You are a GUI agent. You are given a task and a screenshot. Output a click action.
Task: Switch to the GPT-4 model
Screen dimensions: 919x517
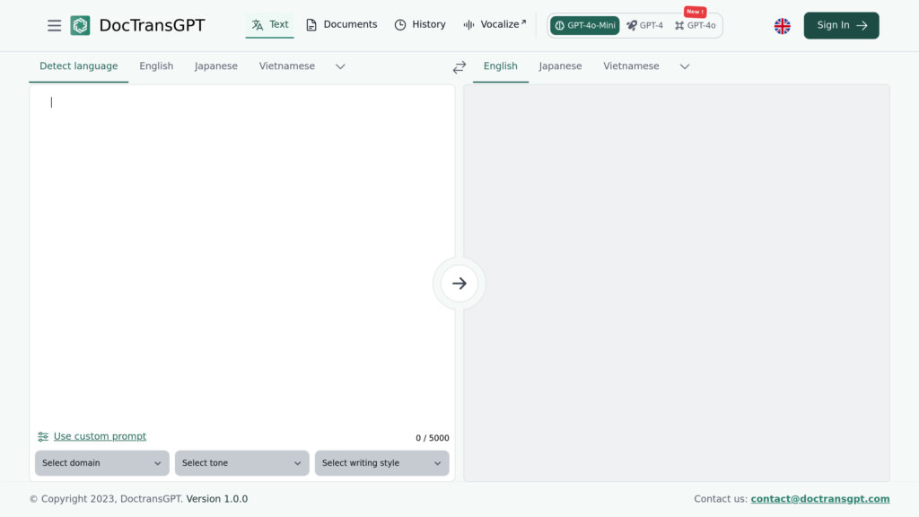645,26
